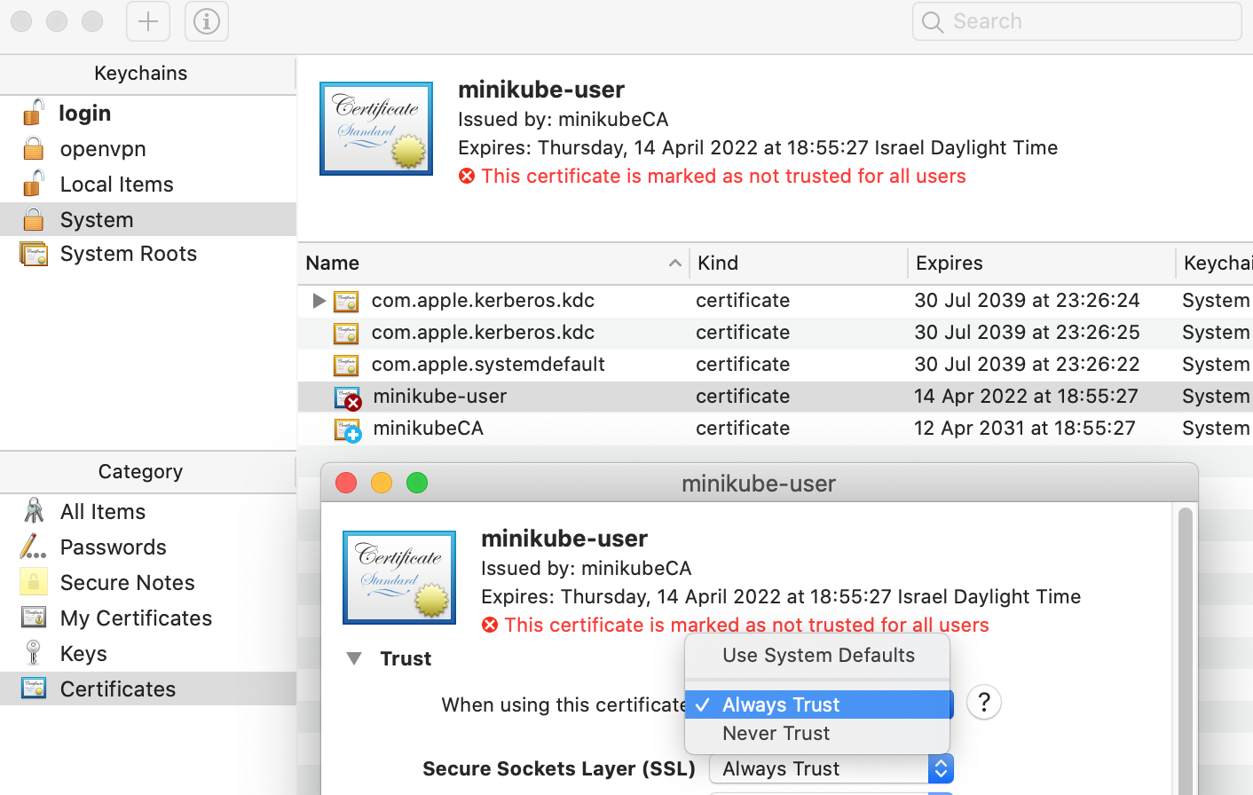The image size is (1253, 795).
Task: Select the com.apple.systemdefault row name
Action: point(488,365)
